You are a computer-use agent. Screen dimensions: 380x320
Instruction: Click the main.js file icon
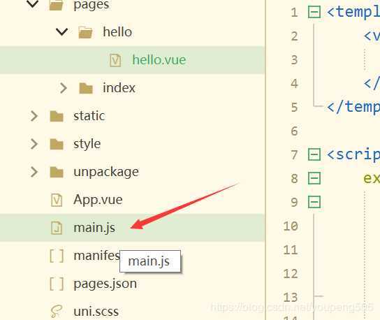pos(57,228)
